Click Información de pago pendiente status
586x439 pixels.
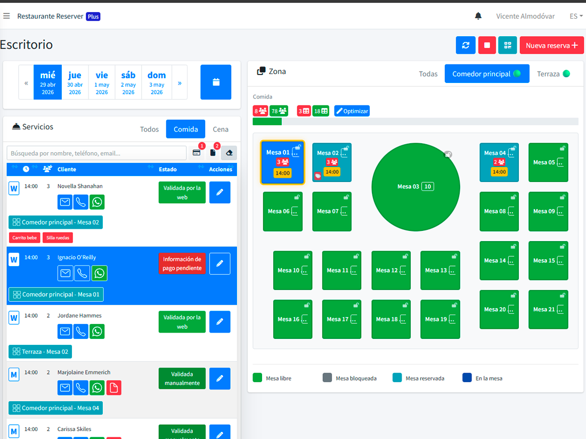click(182, 263)
